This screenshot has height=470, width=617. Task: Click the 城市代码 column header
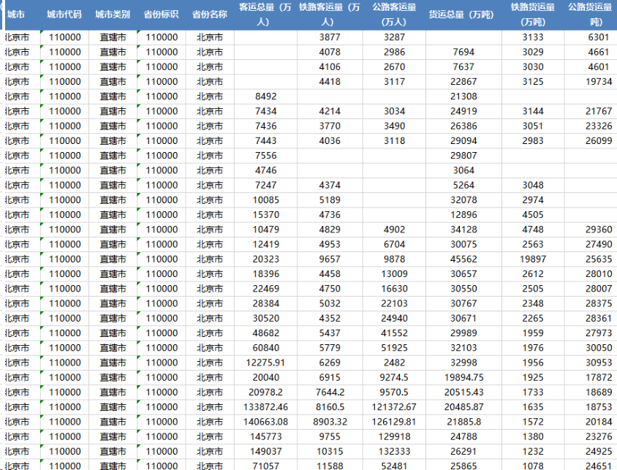[x=63, y=12]
